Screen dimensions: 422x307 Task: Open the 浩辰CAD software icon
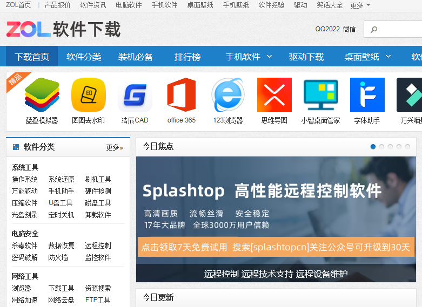(x=135, y=95)
